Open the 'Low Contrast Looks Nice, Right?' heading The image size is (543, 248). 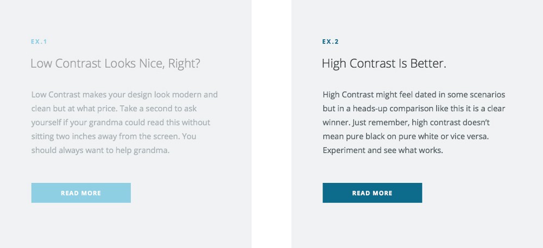pyautogui.click(x=115, y=64)
